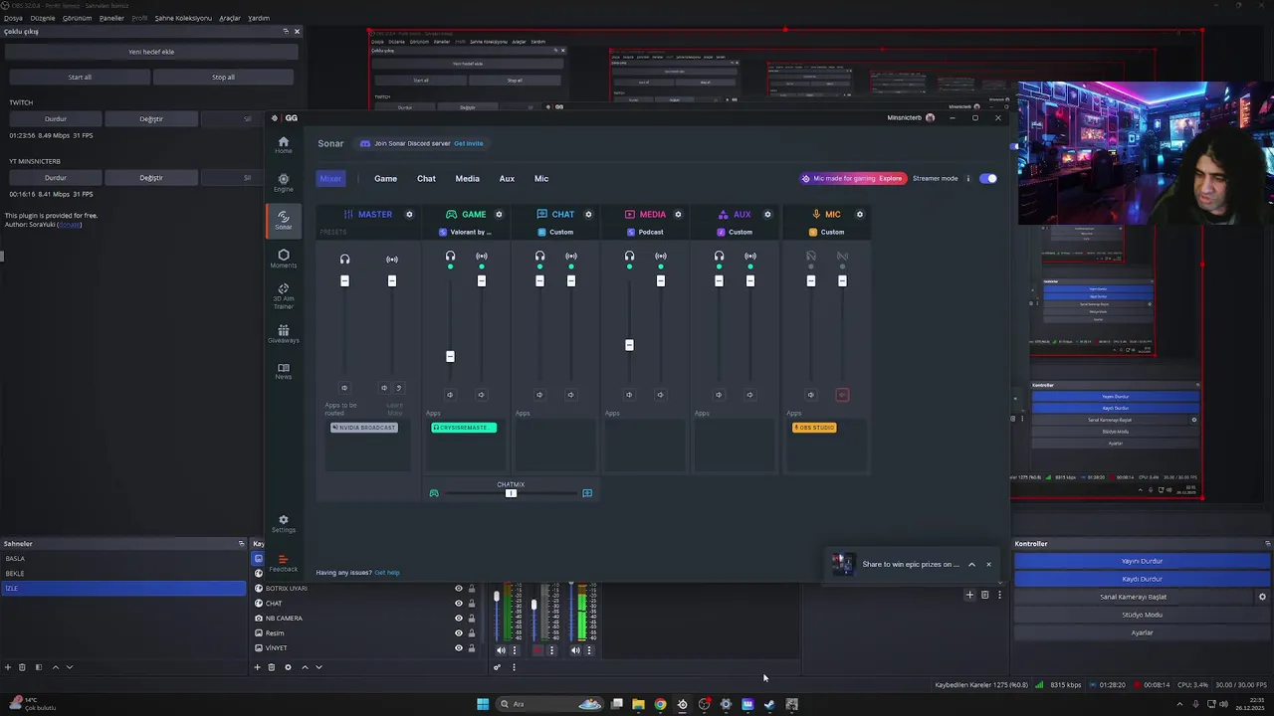Toggle CHAT stream broadcast icon
Image resolution: width=1274 pixels, height=716 pixels.
(571, 257)
